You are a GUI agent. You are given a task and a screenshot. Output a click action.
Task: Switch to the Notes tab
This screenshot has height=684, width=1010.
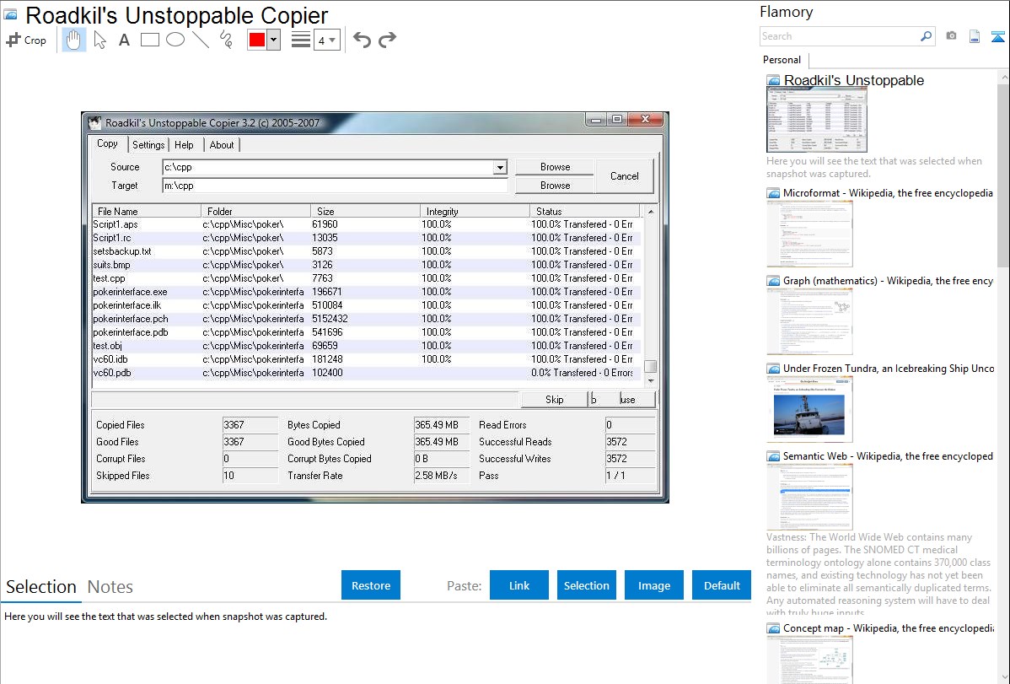pos(110,587)
